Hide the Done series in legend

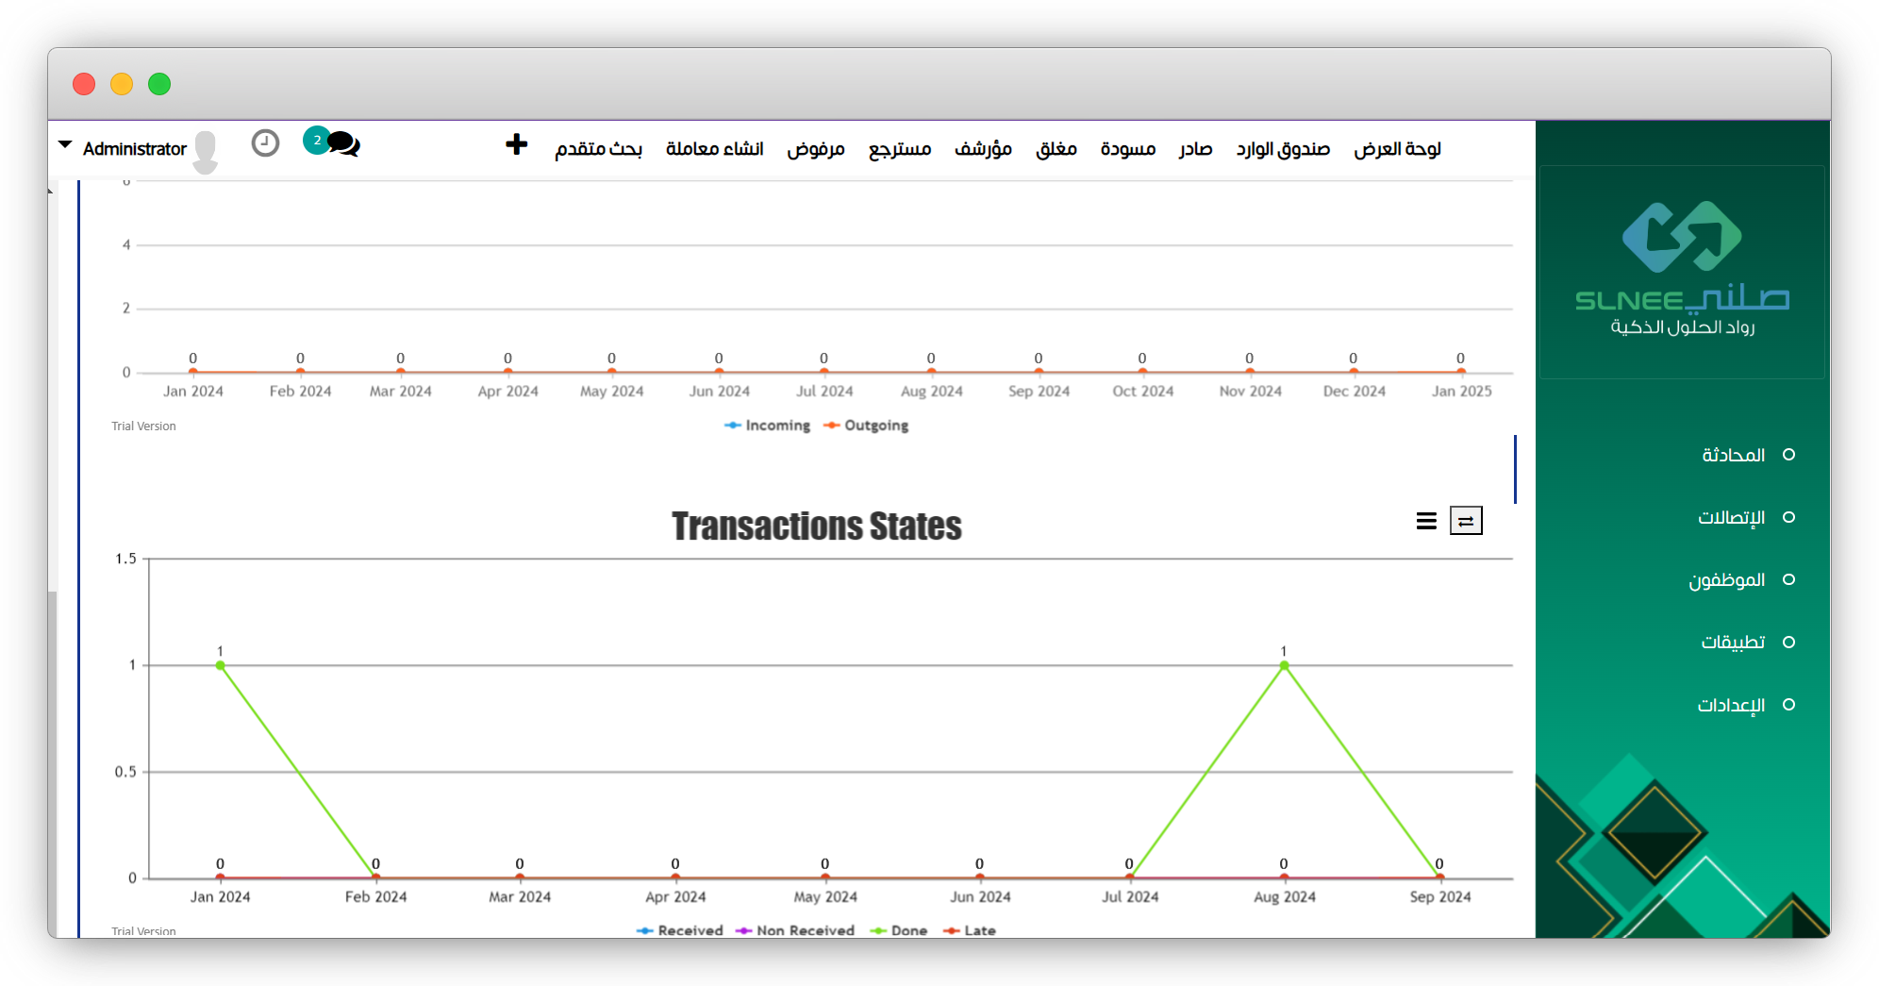click(x=899, y=930)
